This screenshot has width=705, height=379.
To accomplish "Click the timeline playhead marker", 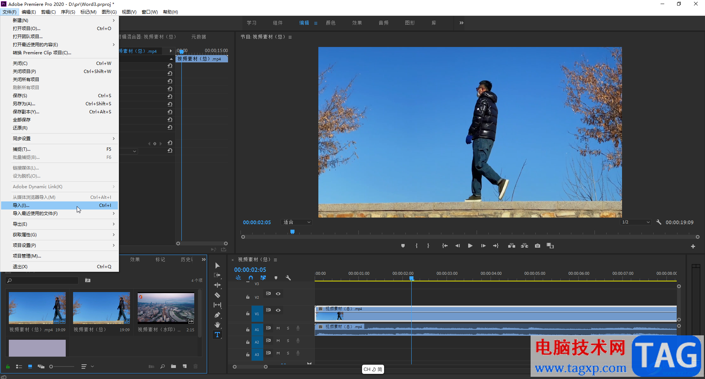I will (x=412, y=278).
